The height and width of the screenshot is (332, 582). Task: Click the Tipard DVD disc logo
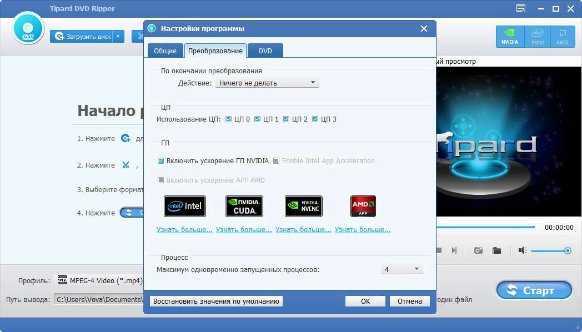(28, 29)
